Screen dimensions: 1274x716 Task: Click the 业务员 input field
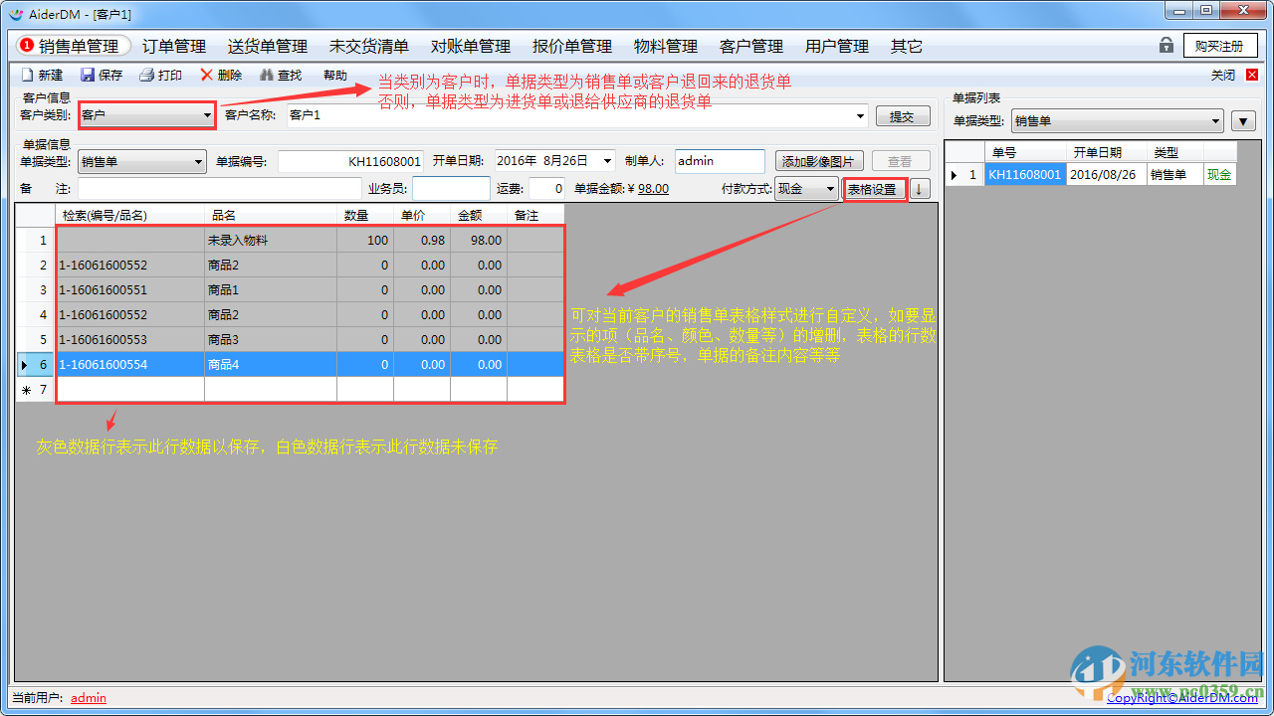click(451, 189)
